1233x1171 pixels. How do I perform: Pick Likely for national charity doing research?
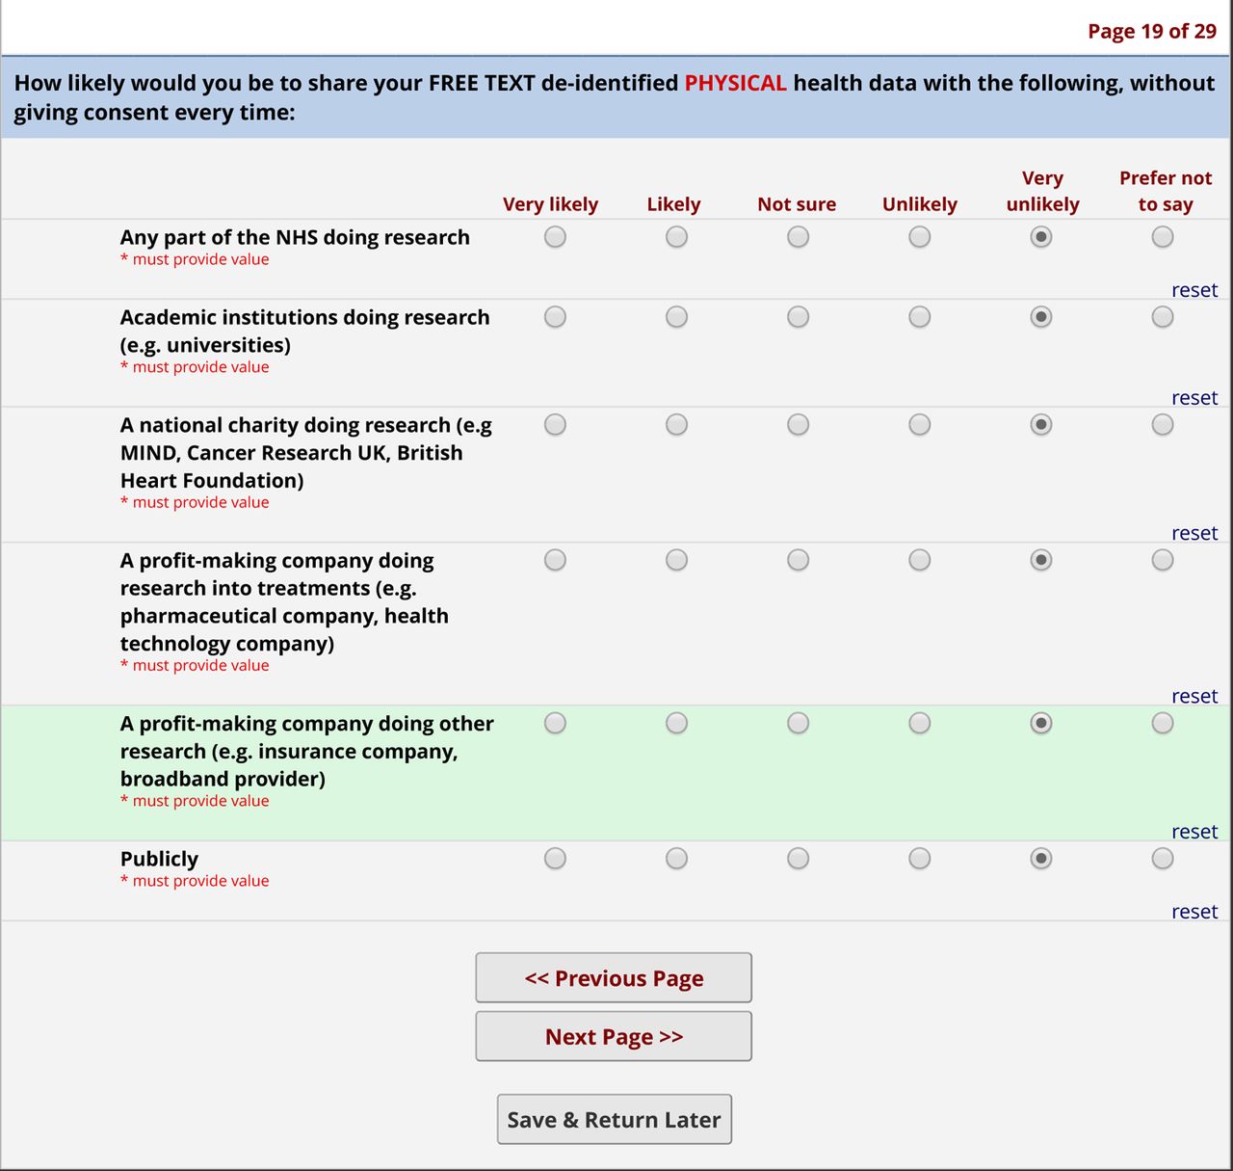[x=677, y=425]
